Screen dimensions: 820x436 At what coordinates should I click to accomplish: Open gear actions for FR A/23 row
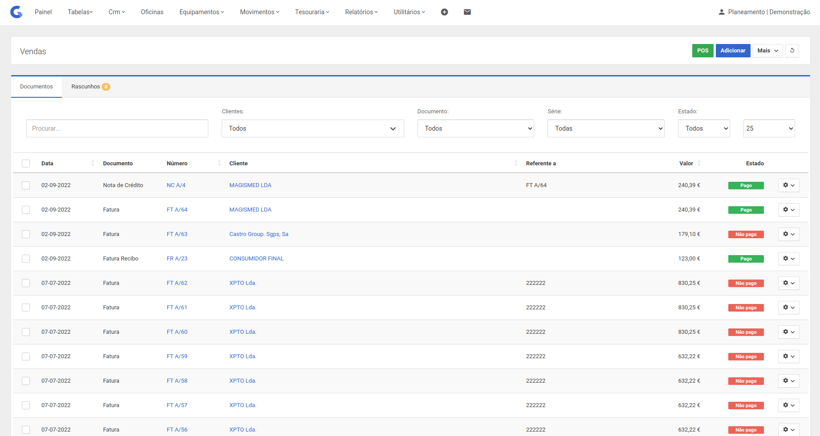click(788, 259)
